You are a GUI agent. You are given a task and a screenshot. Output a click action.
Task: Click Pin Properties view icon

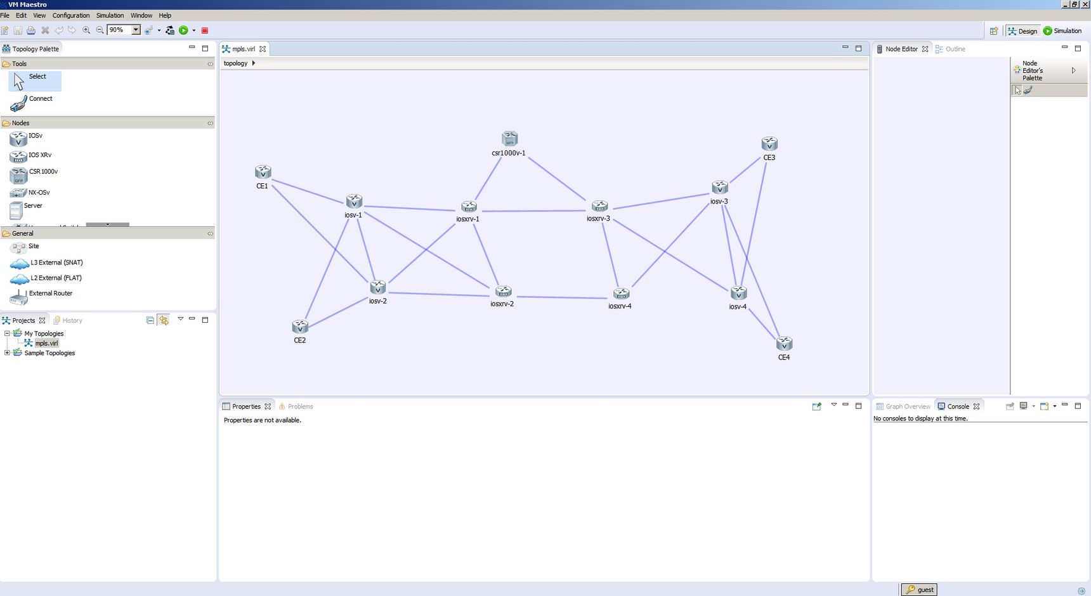tap(817, 406)
